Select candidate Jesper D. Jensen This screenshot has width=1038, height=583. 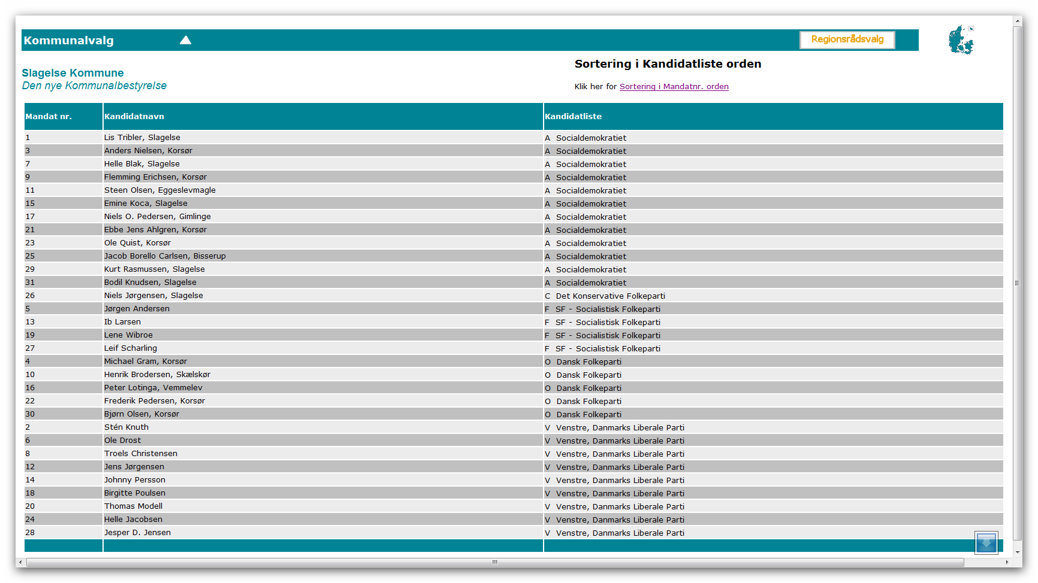coord(137,533)
